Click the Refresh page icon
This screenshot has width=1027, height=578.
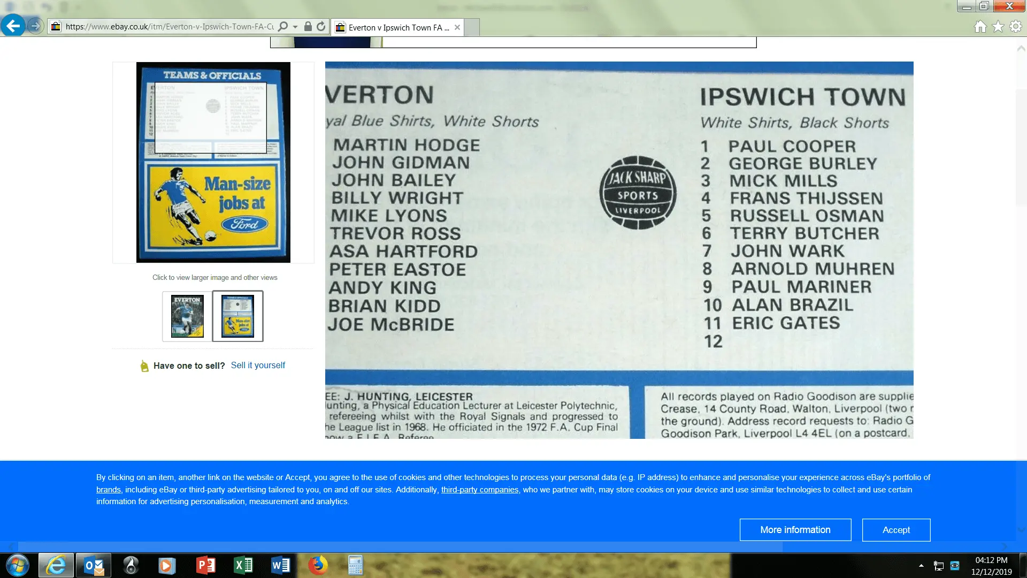[321, 26]
